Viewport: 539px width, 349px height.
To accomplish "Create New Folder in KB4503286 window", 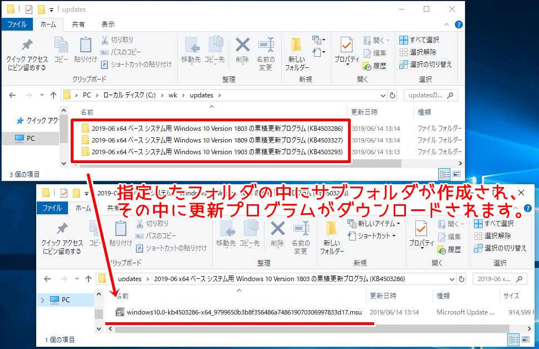I will tap(332, 237).
